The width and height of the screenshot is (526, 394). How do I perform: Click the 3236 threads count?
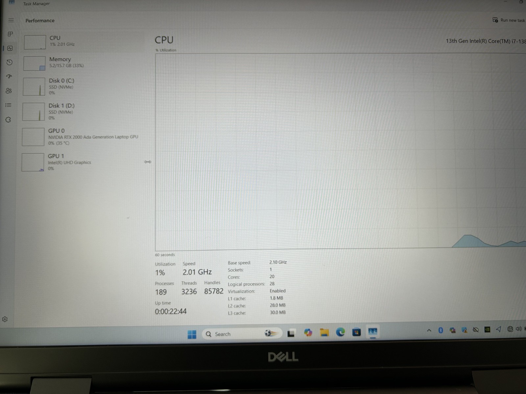(189, 292)
